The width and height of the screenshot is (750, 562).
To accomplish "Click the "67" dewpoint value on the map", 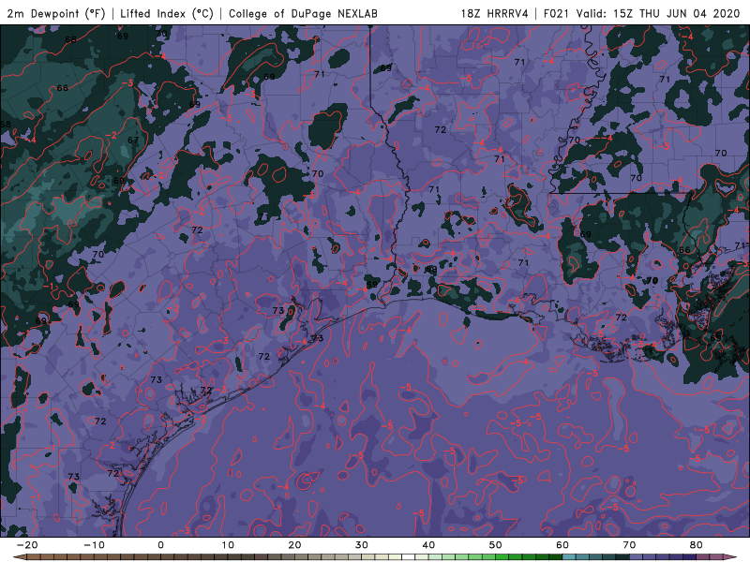I will (133, 140).
